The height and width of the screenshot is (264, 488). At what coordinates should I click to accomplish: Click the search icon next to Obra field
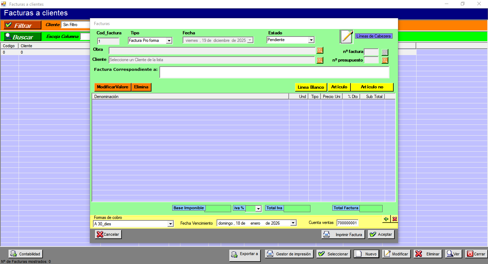pyautogui.click(x=320, y=50)
